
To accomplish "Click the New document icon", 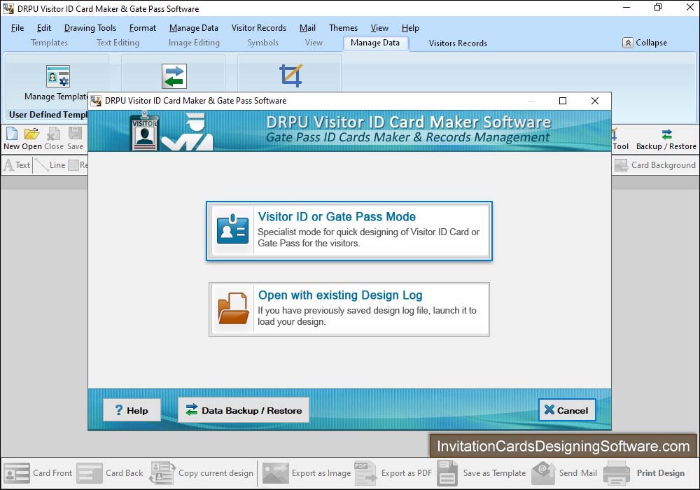I will click(12, 134).
